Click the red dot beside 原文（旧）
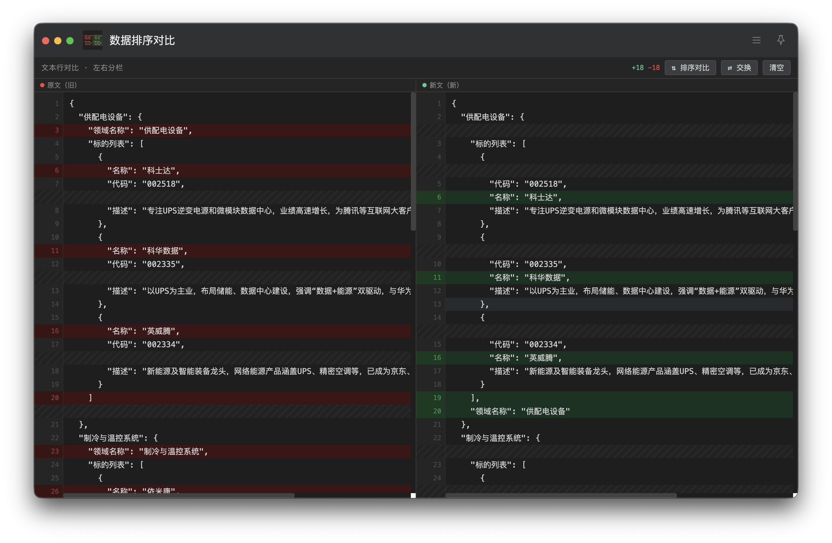 [42, 85]
